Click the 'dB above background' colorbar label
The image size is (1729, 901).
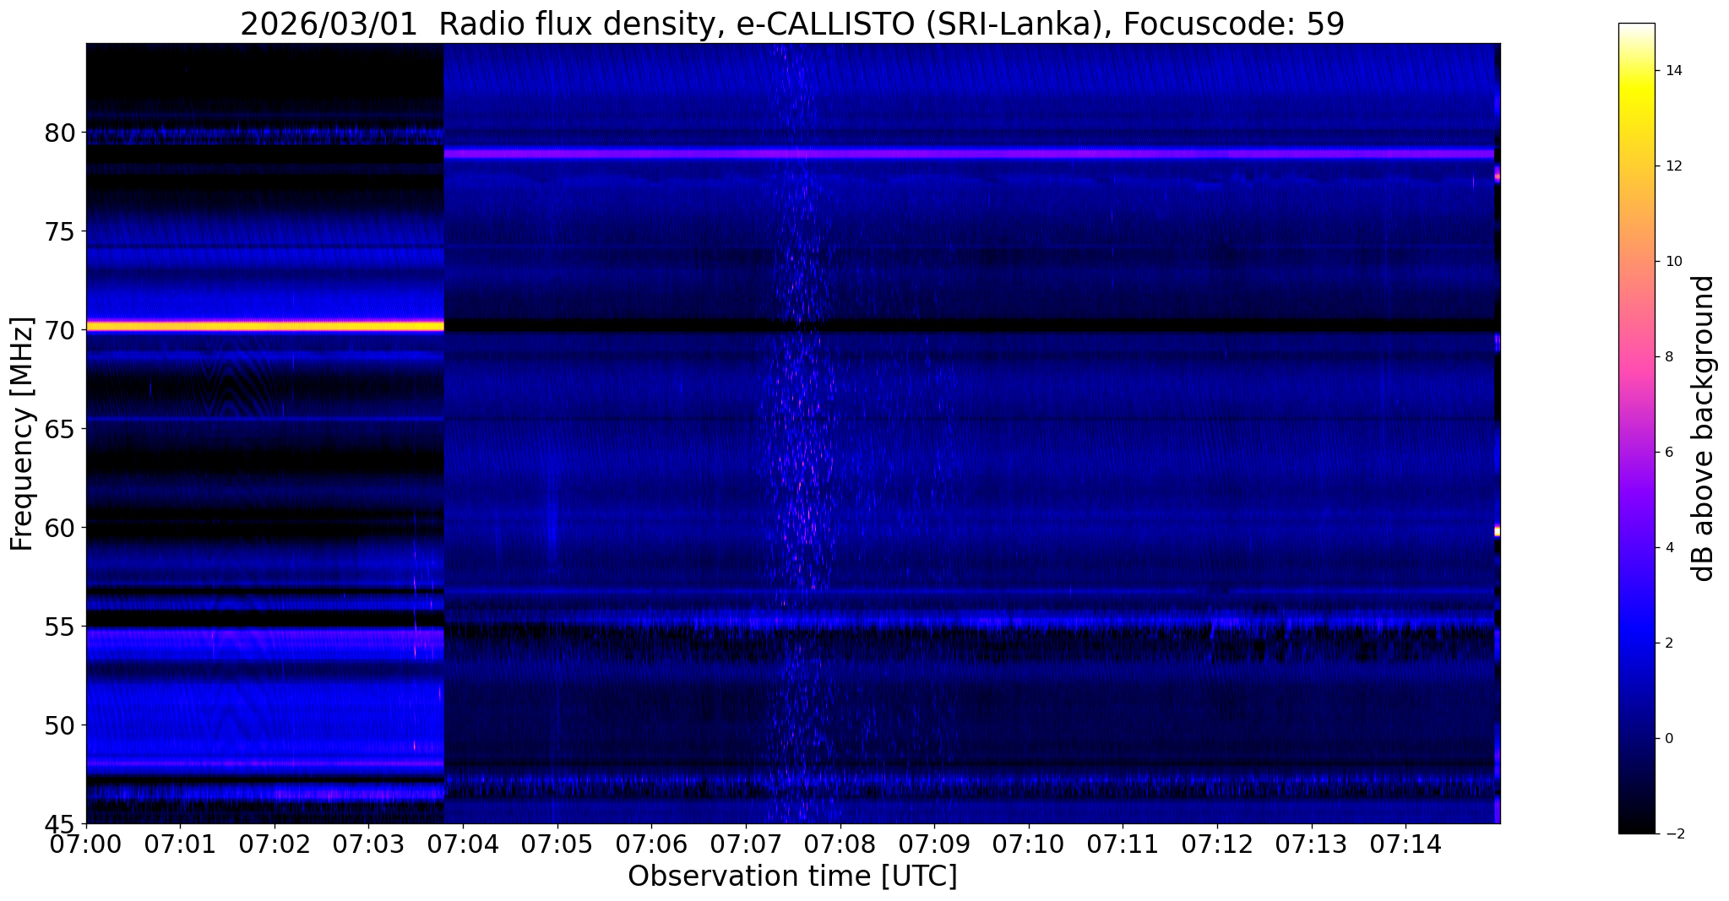coord(1704,428)
